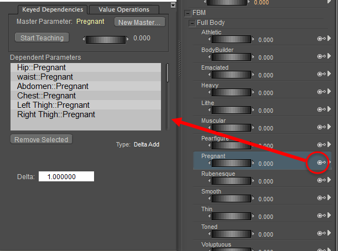Click the Remove Selected button

pyautogui.click(x=41, y=139)
